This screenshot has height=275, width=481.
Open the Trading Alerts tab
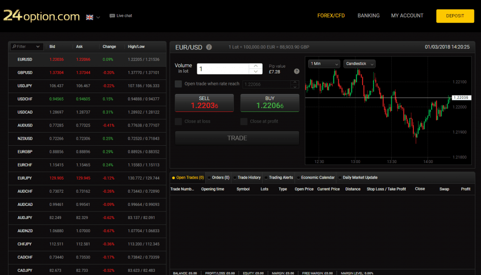(279, 178)
